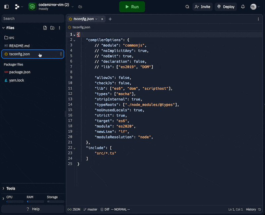
Task: Click the Invite button
Action: click(x=202, y=7)
